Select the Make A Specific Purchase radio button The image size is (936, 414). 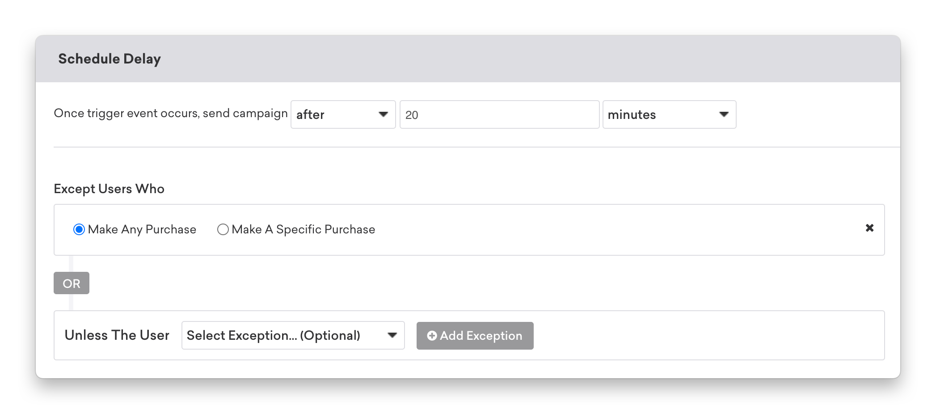pyautogui.click(x=223, y=229)
